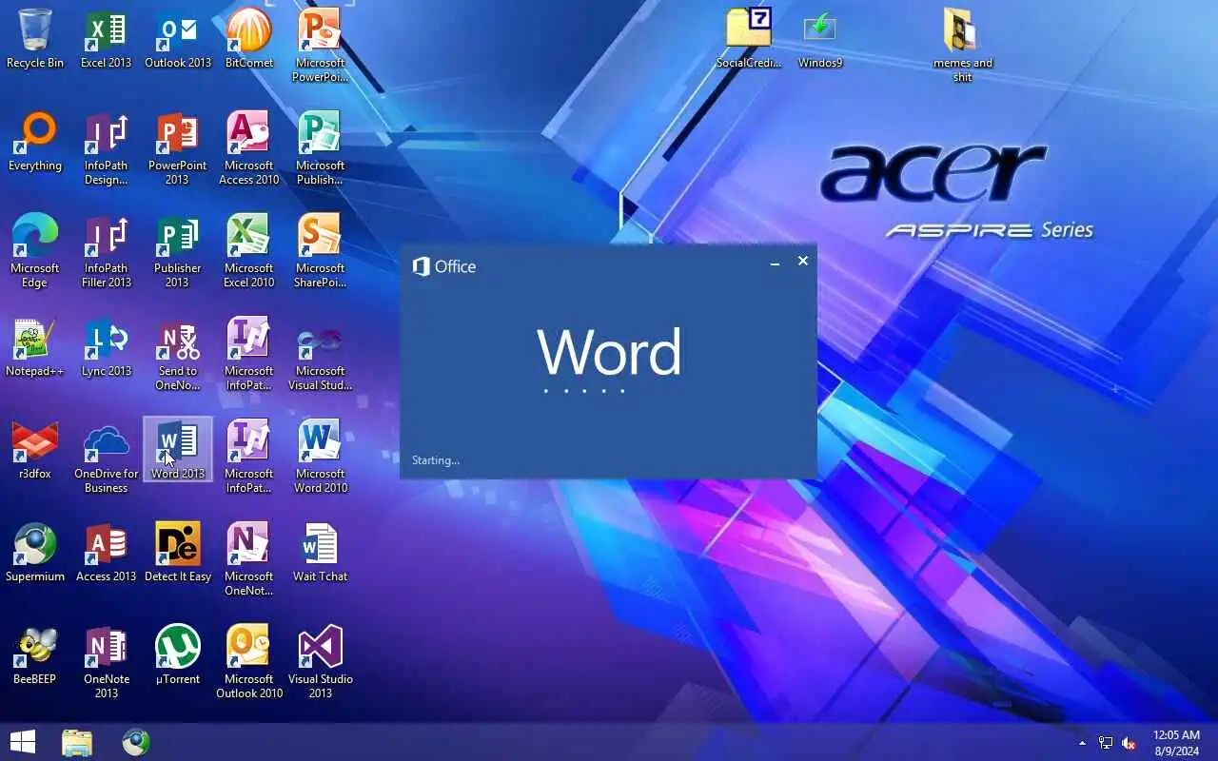
Task: Select the memes folder on desktop
Action: click(x=963, y=45)
